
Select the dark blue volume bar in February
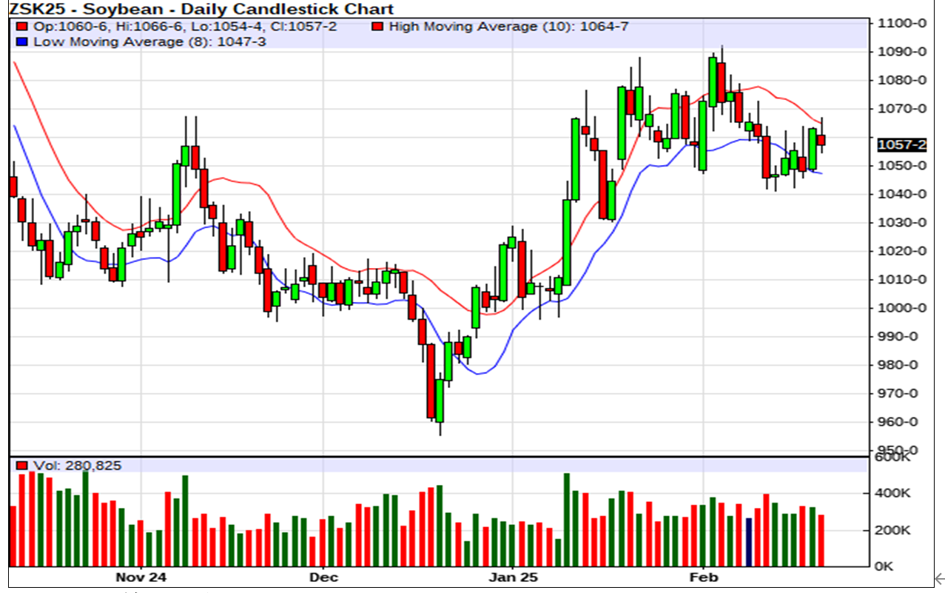[748, 542]
